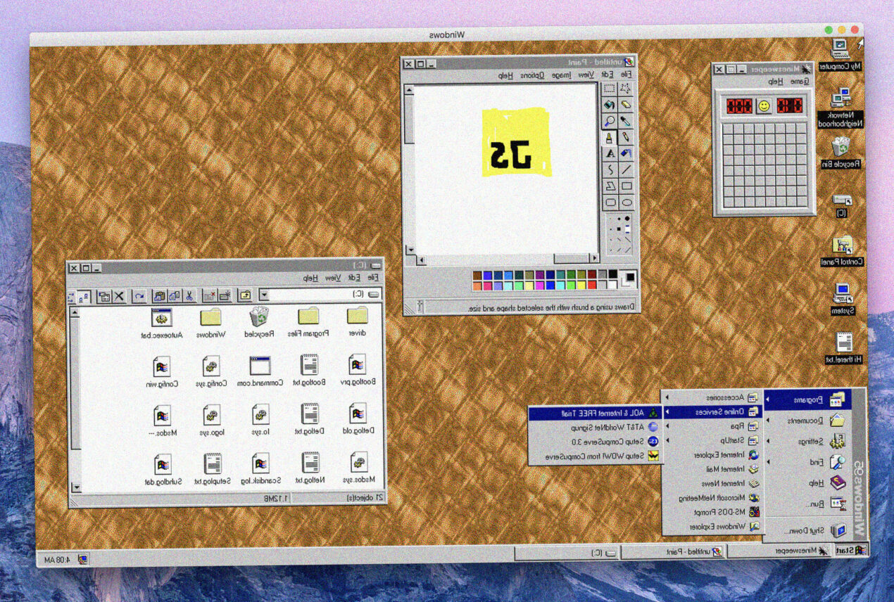
Task: Open the Options menu in Paint
Action: pos(533,75)
